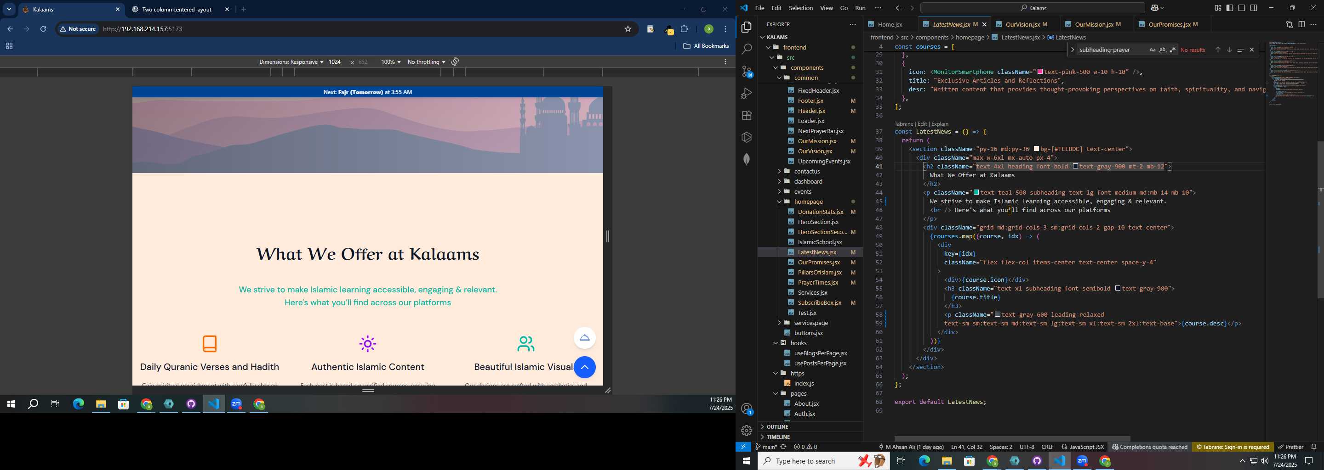The height and width of the screenshot is (470, 1324).
Task: Click the VS Code Kalaams command search box
Action: click(1032, 8)
